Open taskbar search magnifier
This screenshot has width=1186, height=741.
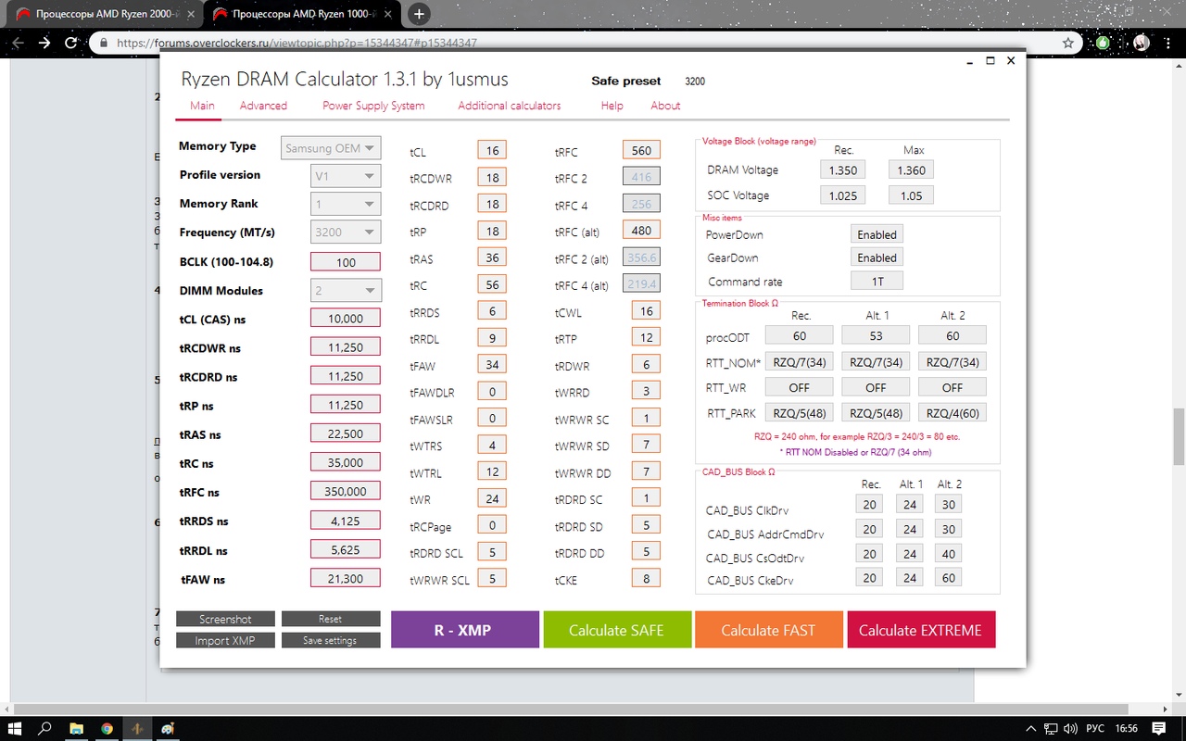click(x=44, y=728)
